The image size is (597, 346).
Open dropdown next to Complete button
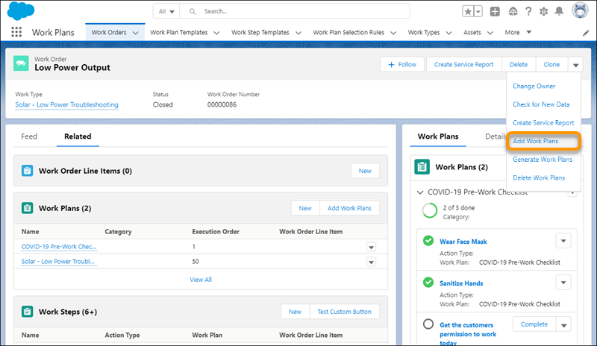pos(564,324)
